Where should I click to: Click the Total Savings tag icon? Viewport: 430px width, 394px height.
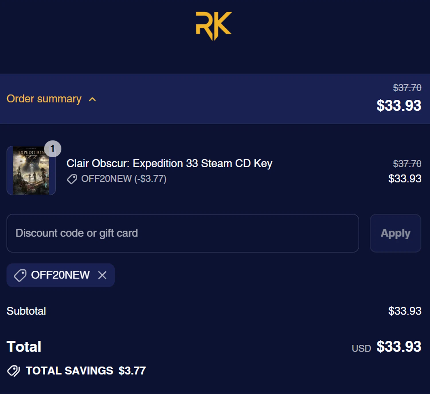13,371
